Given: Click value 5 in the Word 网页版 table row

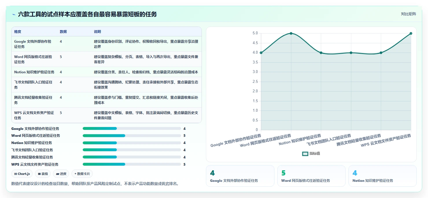Looking at the screenshot, I should pyautogui.click(x=61, y=57).
